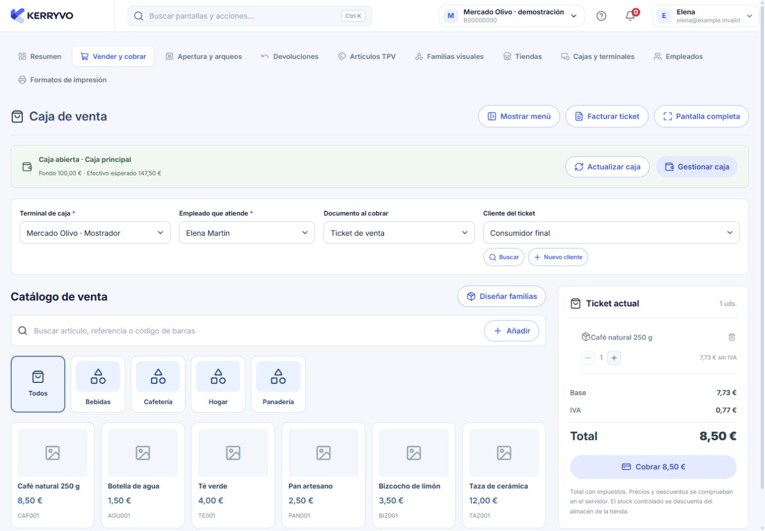Open the help question mark icon
Viewport: 765px width, 531px height.
point(601,16)
